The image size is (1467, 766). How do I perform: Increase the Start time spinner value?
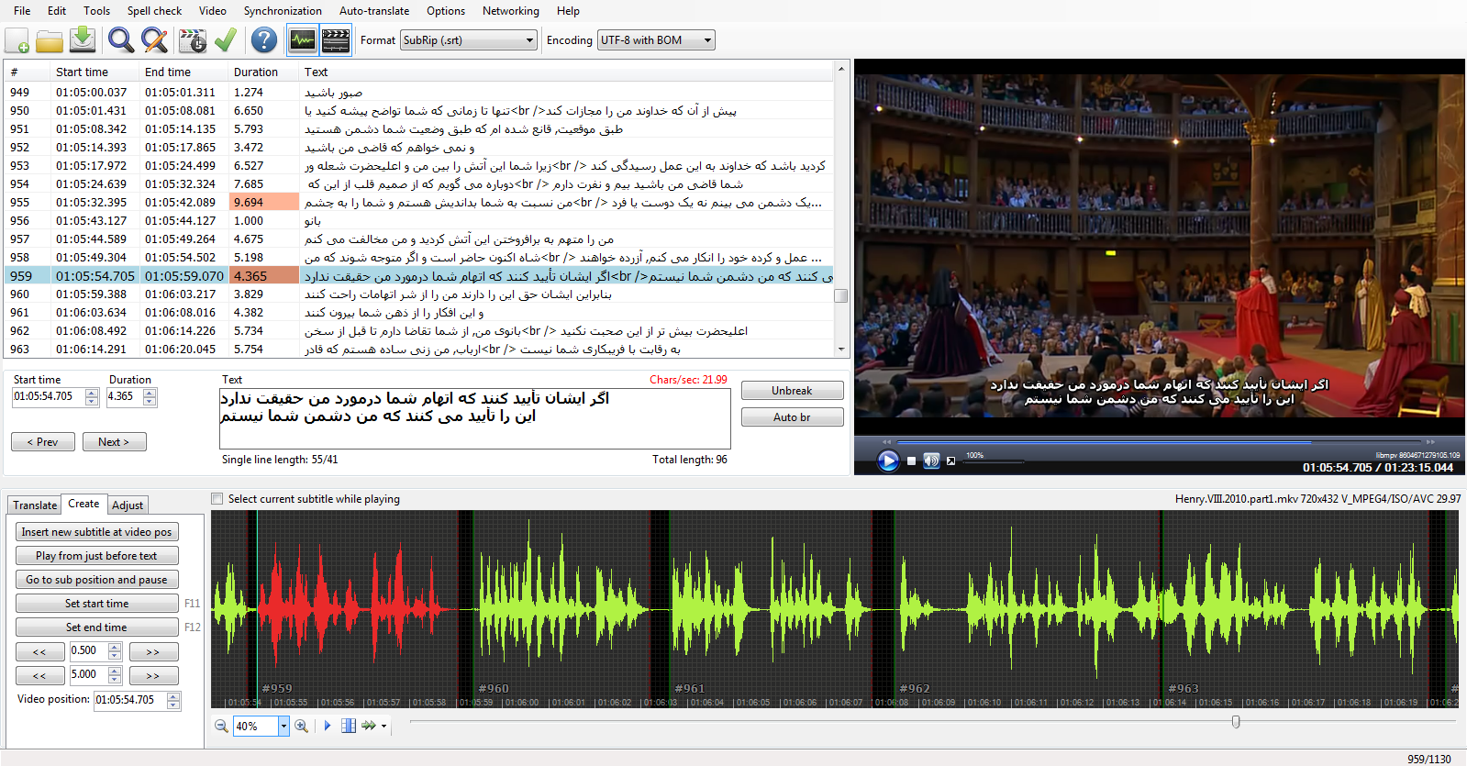coord(92,393)
